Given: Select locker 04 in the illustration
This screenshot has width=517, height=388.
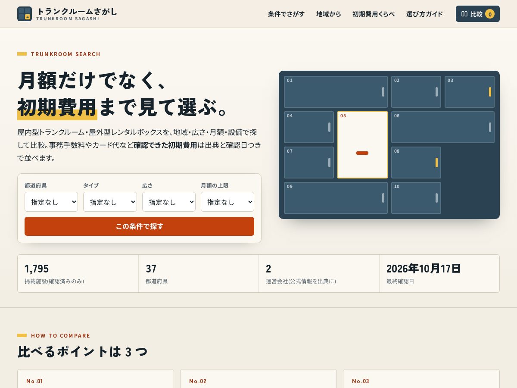Looking at the screenshot, I should point(309,127).
